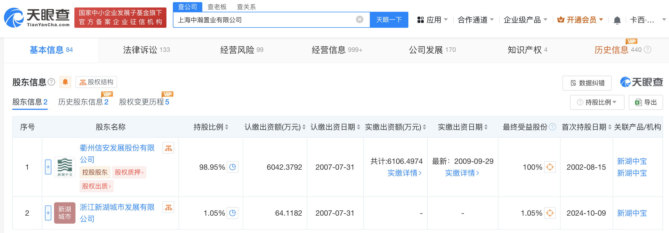Sort by 认缴出资日期 column

click(359, 127)
